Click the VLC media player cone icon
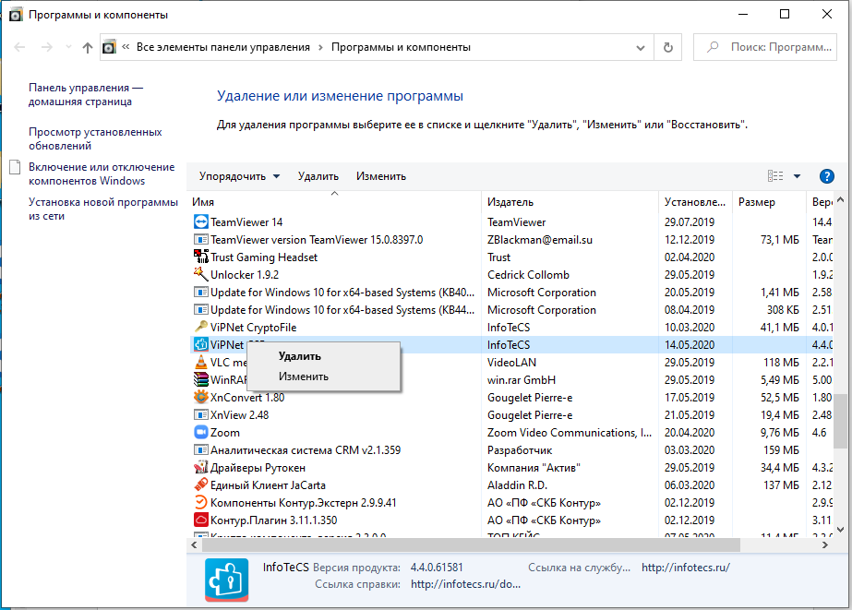This screenshot has width=852, height=610. click(x=201, y=363)
